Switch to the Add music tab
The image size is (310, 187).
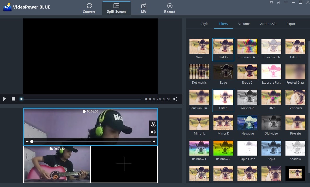(x=268, y=24)
